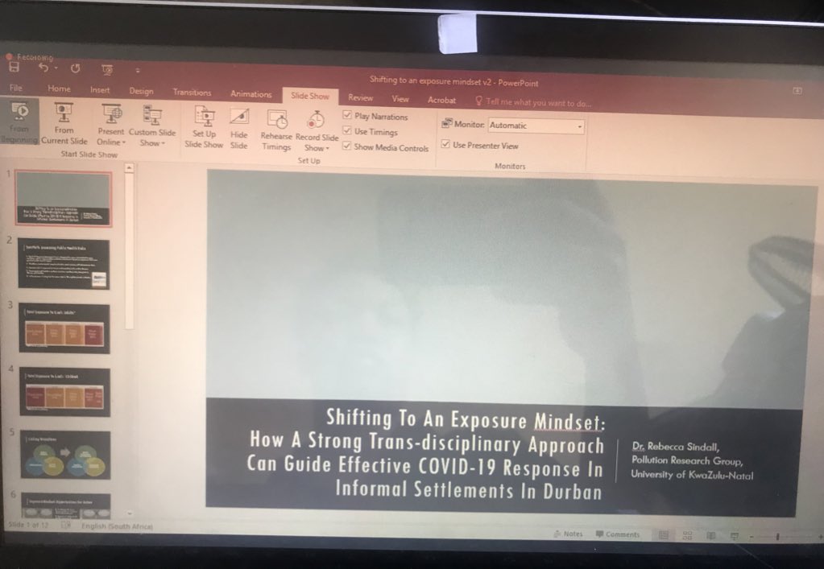Open Undo history dropdown arrow

[56, 68]
